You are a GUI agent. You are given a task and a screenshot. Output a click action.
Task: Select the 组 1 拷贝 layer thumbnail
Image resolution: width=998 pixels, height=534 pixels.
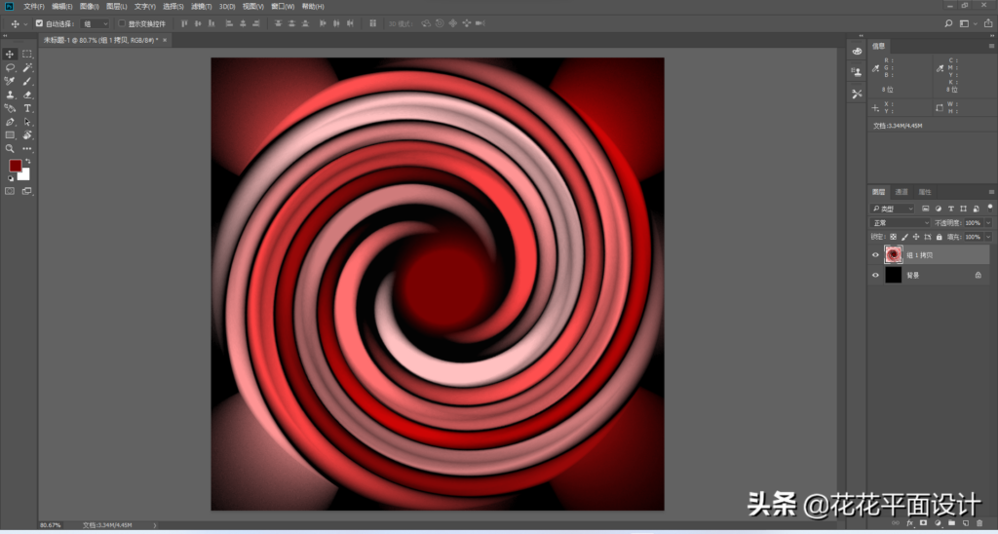click(894, 255)
